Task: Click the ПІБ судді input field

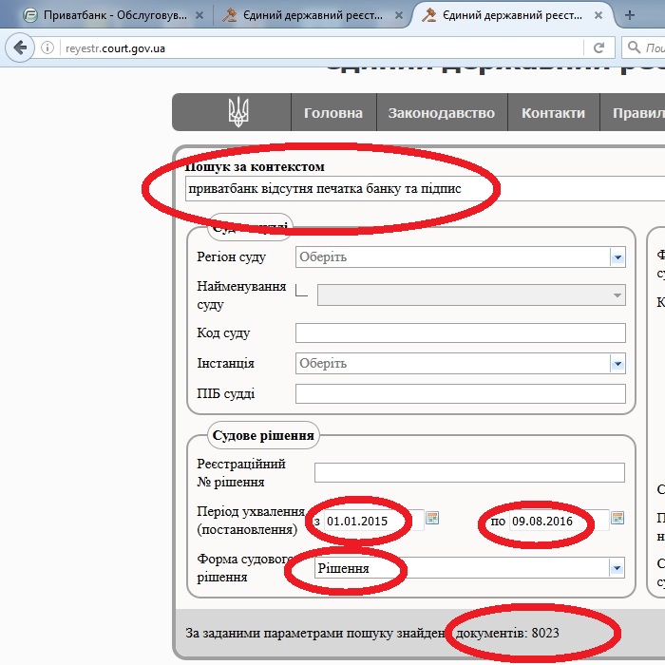Action: pyautogui.click(x=461, y=393)
